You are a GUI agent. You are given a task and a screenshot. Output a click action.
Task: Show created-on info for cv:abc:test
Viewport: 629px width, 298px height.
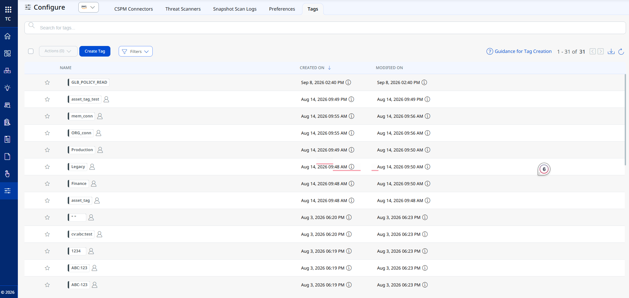349,234
